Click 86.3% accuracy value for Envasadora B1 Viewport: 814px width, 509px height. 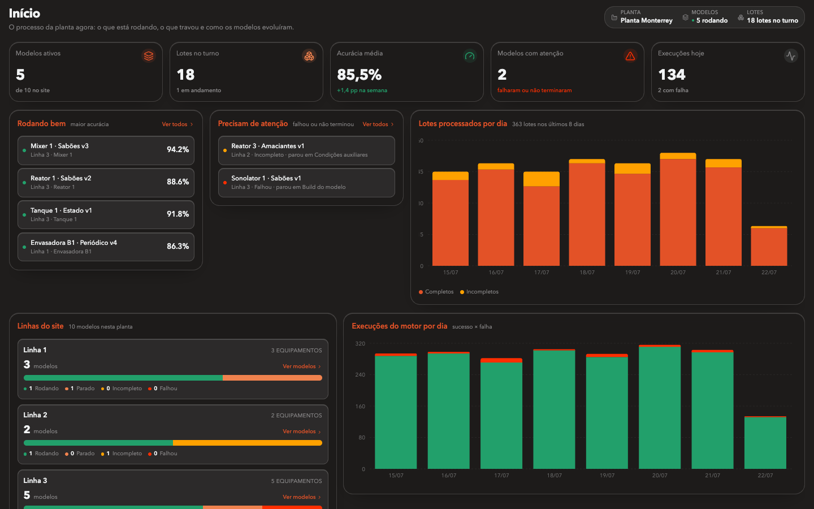177,247
